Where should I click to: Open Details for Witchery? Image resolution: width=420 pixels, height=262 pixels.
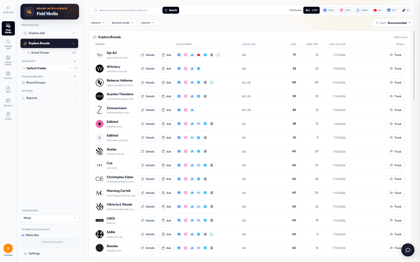[x=148, y=69]
